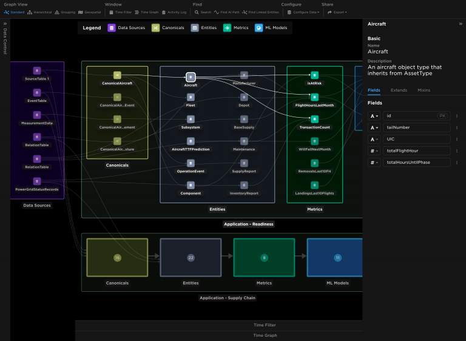Switch to Hierarchical graph view
466x341 pixels.
tap(39, 12)
